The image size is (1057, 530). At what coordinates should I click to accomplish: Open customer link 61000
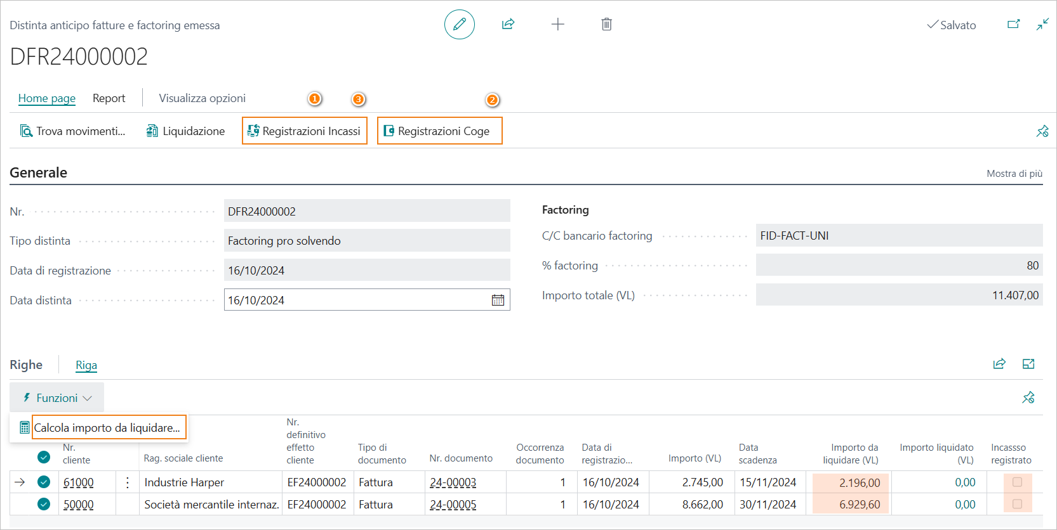click(79, 482)
